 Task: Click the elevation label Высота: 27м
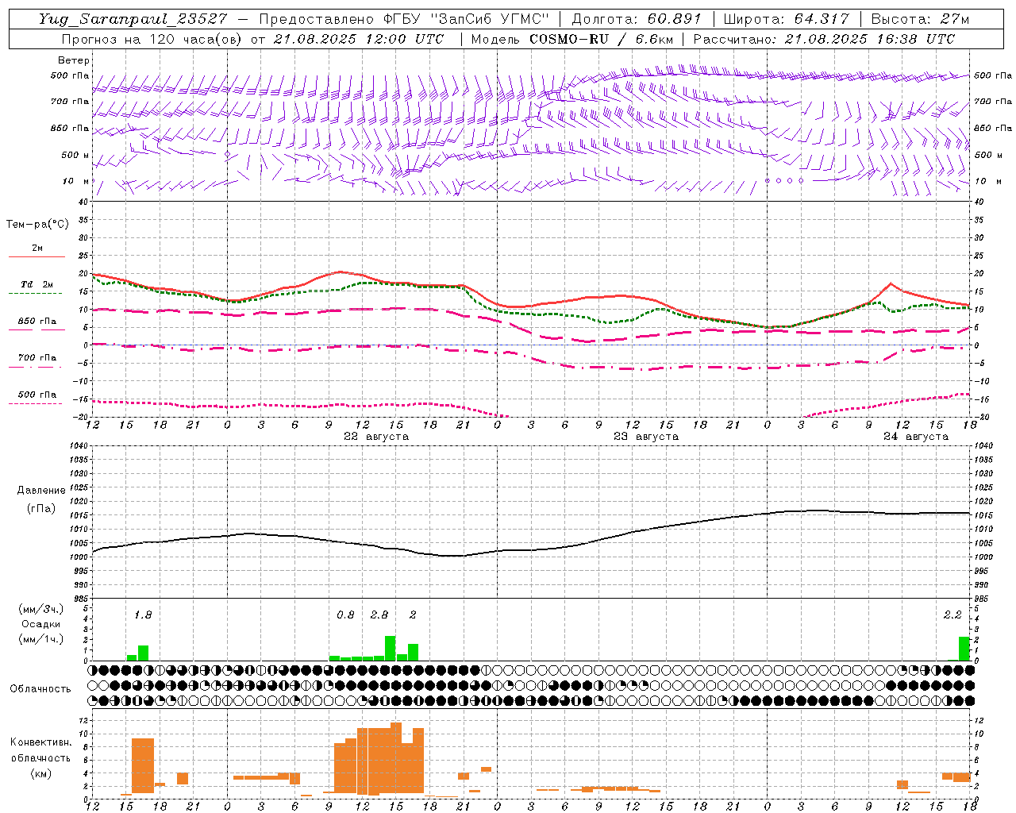920,19
